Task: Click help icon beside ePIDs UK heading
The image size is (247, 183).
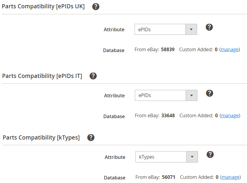Action: pyautogui.click(x=96, y=7)
